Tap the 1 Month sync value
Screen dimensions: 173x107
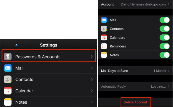[160, 71]
